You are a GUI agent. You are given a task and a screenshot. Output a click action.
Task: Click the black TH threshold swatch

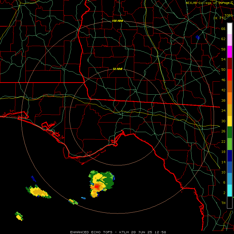[x=230, y=202]
